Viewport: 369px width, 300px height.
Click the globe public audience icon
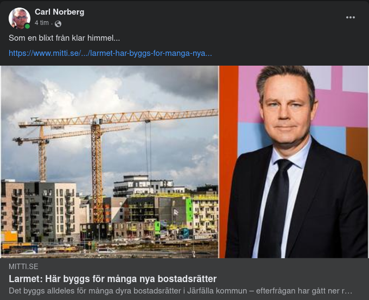58,24
